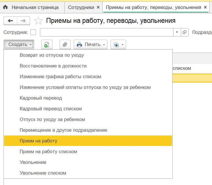Screen dimensions: 212x185
Task: Collapse the Создать dropdown button
Action: 19,45
